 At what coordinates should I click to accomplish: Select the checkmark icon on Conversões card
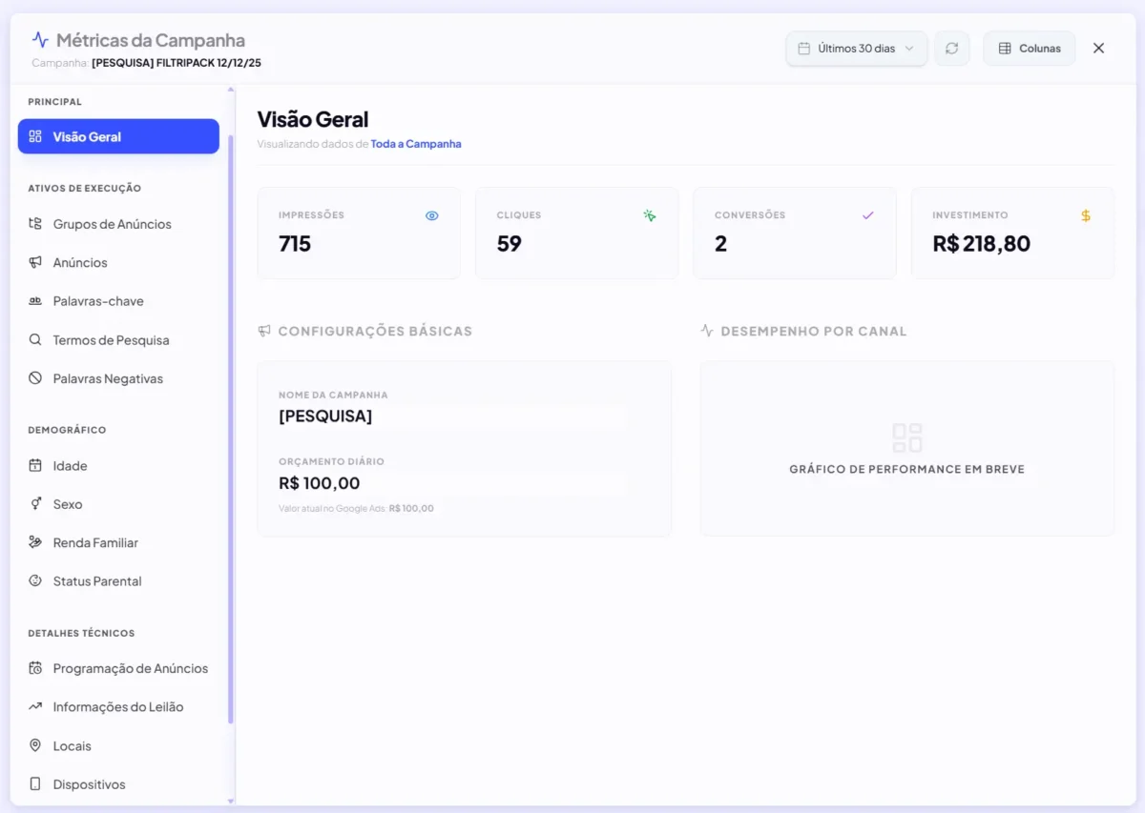coord(867,215)
